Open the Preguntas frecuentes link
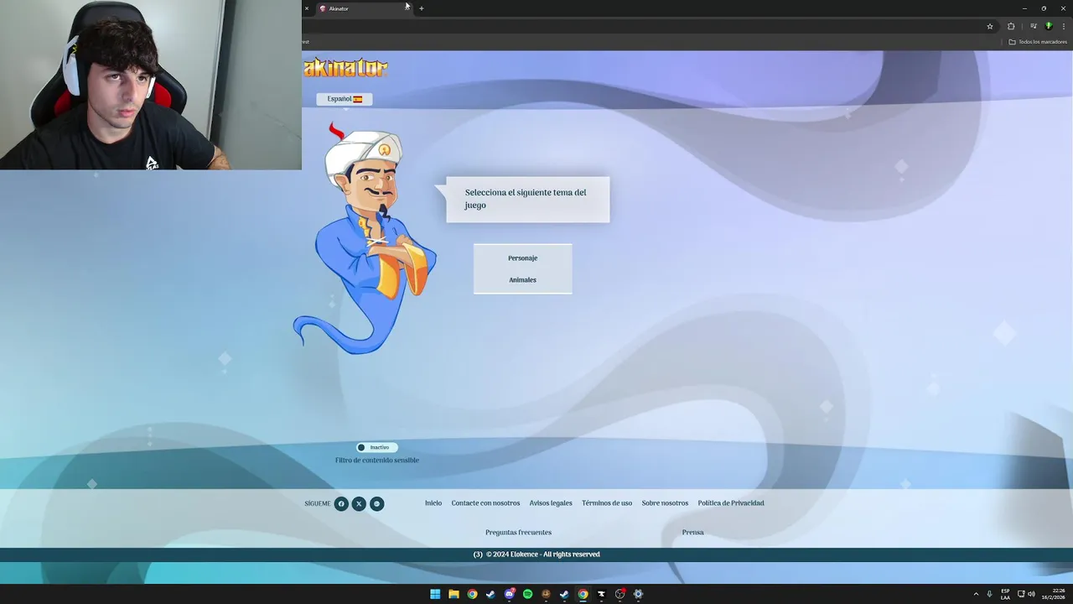The image size is (1073, 604). [x=518, y=533]
